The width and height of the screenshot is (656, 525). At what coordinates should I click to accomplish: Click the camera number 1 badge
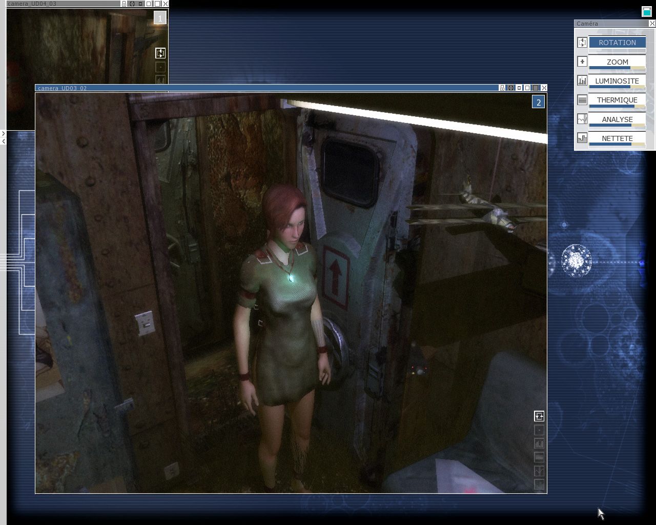click(x=160, y=18)
